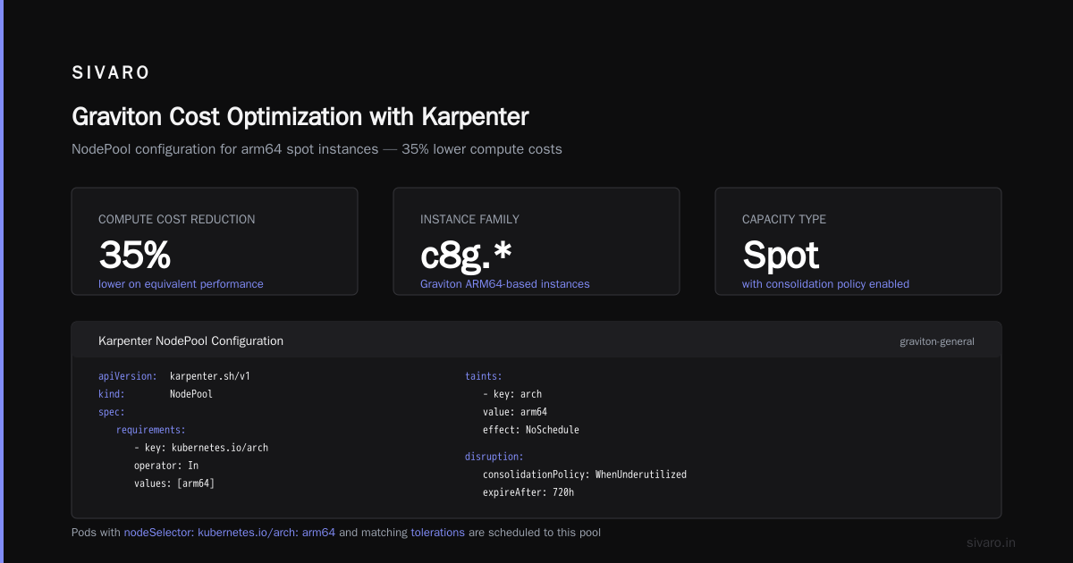The image size is (1073, 563).
Task: Click the NodePool value
Action: [x=191, y=394]
